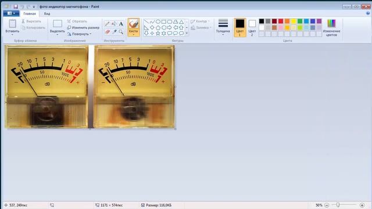Viewport: 372px width, 209px height.
Task: Click the 1171 × 574пкс dimensions text
Action: tap(112, 205)
